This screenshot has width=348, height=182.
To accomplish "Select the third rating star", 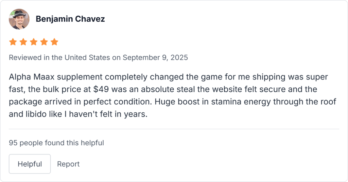I will coord(34,42).
